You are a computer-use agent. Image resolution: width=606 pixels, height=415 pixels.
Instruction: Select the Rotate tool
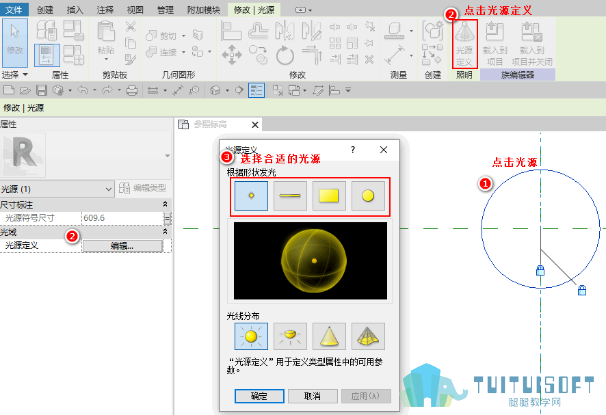click(x=285, y=55)
